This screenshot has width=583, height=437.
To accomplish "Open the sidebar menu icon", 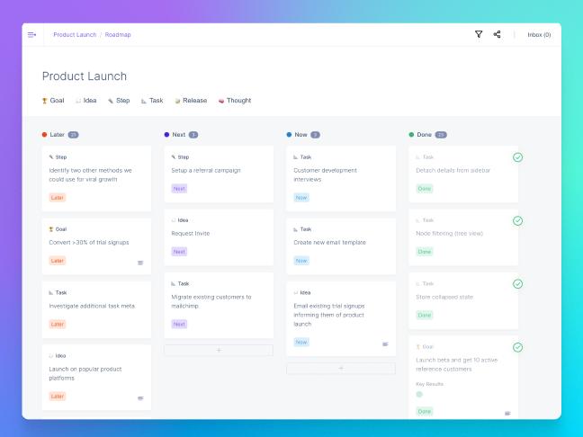I will pos(32,35).
